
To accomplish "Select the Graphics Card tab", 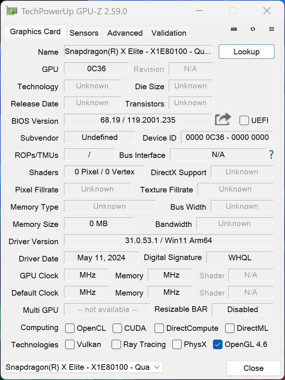I will pyautogui.click(x=35, y=32).
